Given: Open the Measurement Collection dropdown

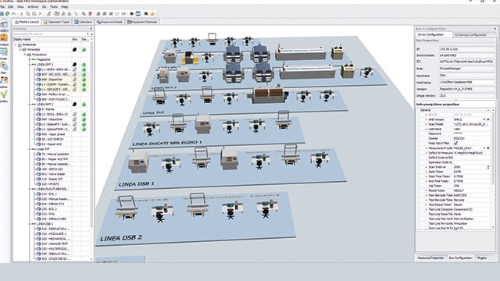Looking at the screenshot, I should click(x=484, y=148).
